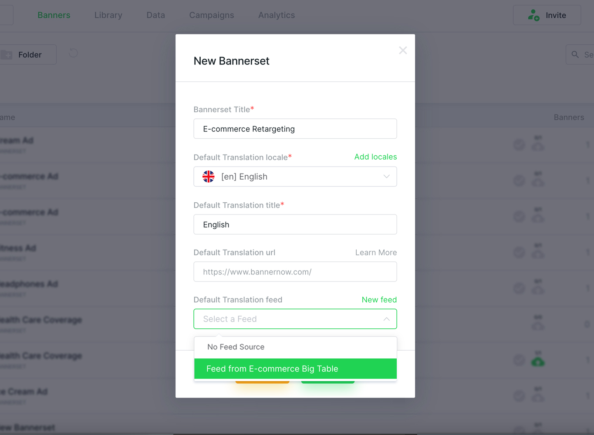Screen dimensions: 594x435
Task: Click the Learn More link
Action: click(x=376, y=252)
